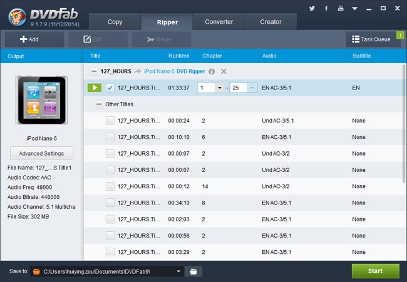Check the title with runtime 00:34:10
Image resolution: width=407 pixels, height=282 pixels.
coord(110,203)
